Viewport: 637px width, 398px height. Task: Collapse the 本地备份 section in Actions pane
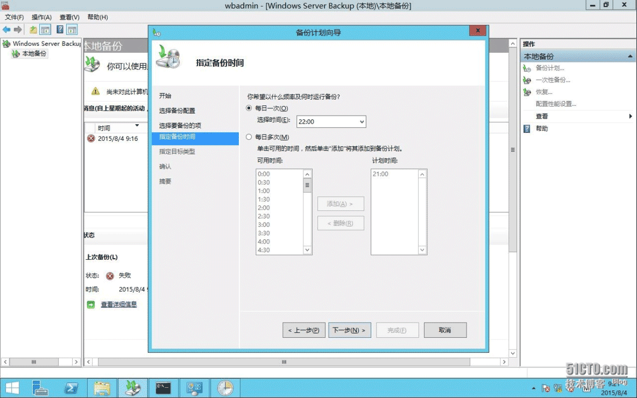pos(630,56)
